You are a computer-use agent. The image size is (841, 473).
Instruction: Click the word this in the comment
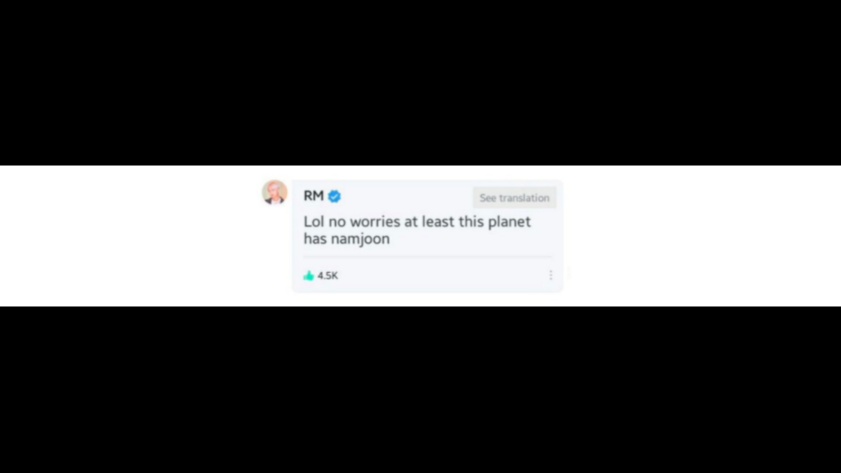(471, 222)
